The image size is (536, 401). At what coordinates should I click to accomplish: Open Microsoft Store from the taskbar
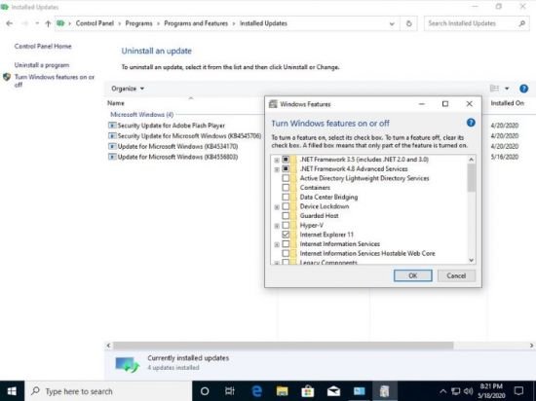308,391
